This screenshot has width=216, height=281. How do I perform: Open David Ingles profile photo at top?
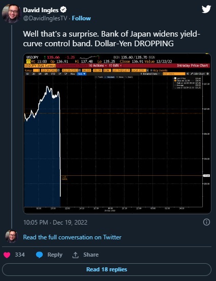[x=11, y=14]
